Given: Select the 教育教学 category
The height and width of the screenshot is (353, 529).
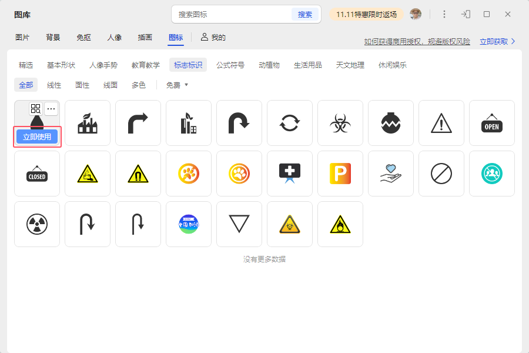Looking at the screenshot, I should (146, 65).
